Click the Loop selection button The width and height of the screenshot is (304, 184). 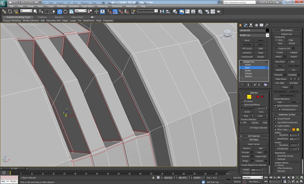tap(260, 116)
